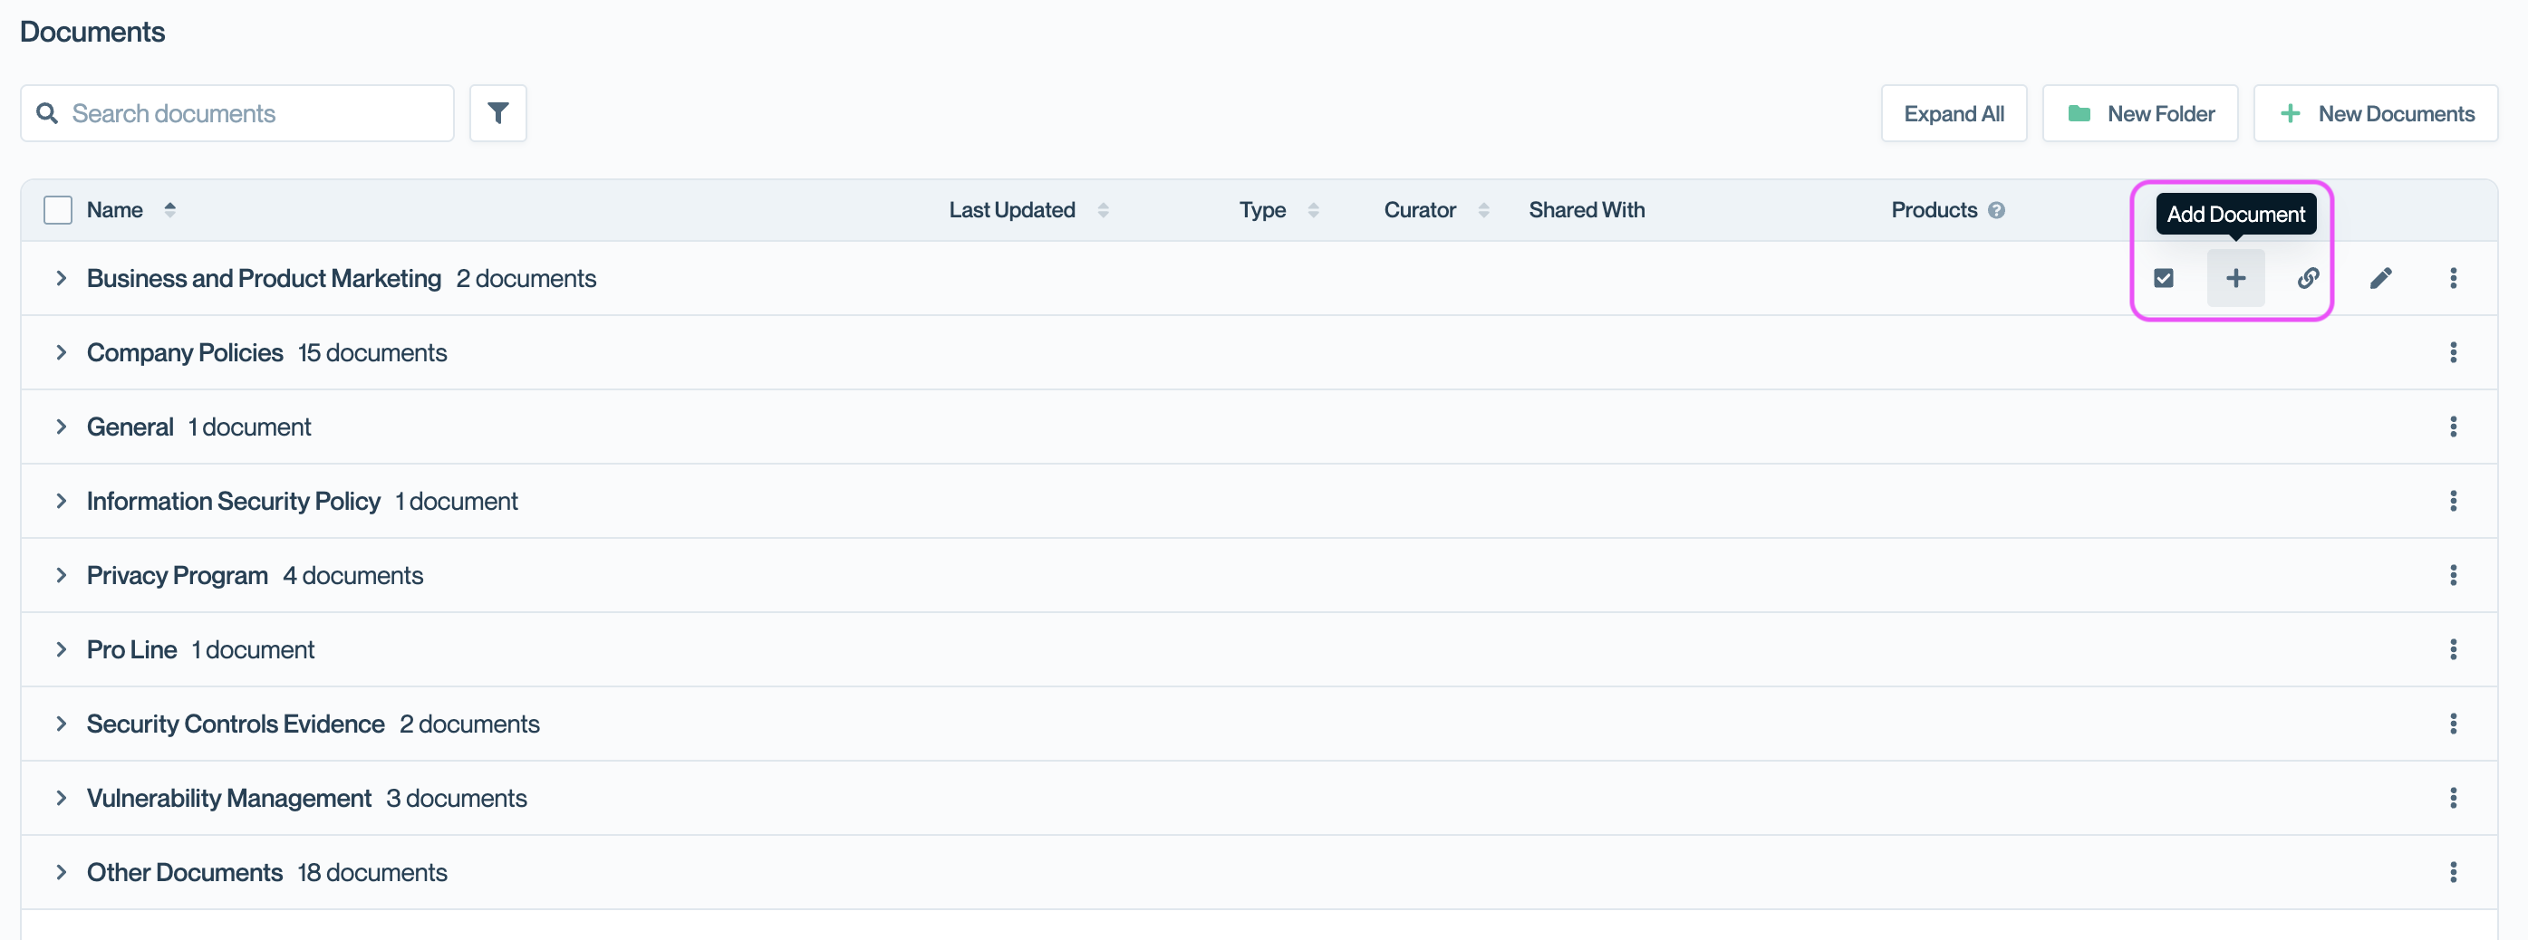
Task: Click the select-all checkmark icon in Business row
Action: 2163,278
